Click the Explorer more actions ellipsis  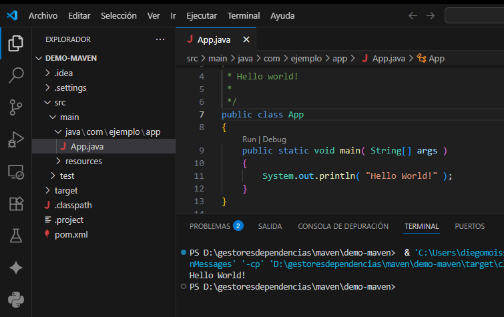[160, 39]
